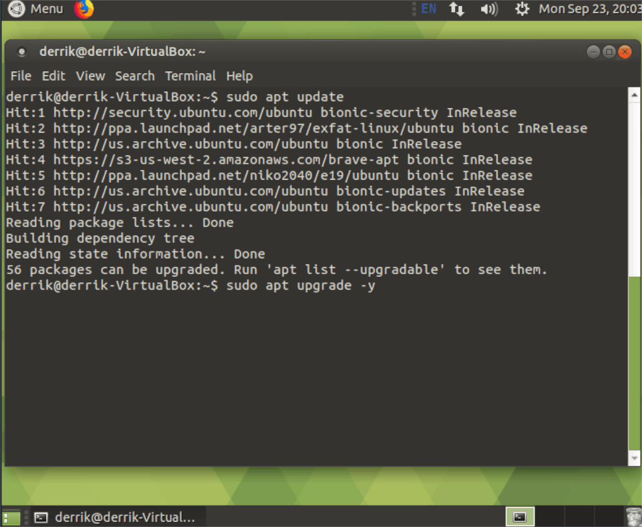Select the empty workspace in the switcher
Screen dimensions: 642x527
[x=551, y=517]
